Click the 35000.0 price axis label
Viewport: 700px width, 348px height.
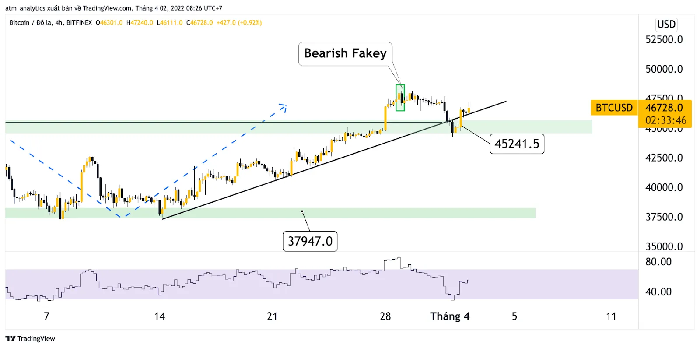pyautogui.click(x=664, y=246)
